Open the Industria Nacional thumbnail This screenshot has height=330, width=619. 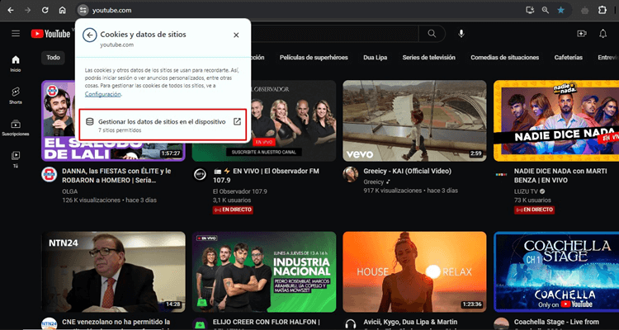point(264,272)
